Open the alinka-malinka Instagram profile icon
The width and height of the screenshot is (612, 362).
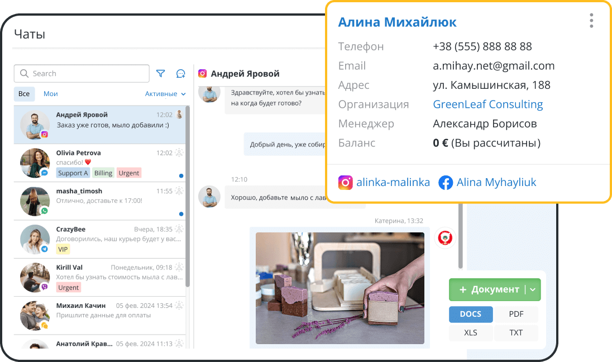(x=346, y=182)
